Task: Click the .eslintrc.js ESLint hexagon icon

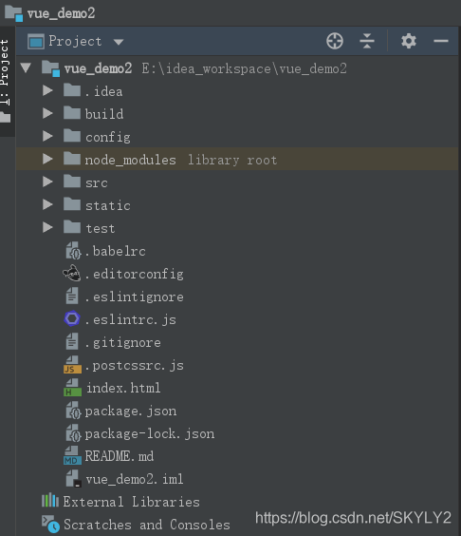Action: 72,319
